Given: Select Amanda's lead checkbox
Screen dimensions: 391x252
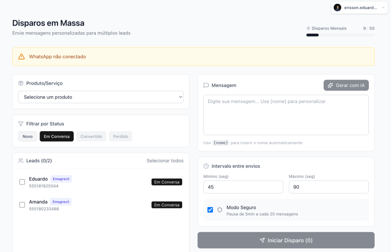Looking at the screenshot, I should 22,205.
